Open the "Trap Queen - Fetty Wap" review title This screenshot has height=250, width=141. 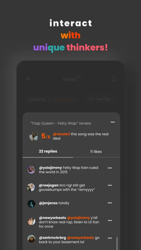[x=61, y=123]
